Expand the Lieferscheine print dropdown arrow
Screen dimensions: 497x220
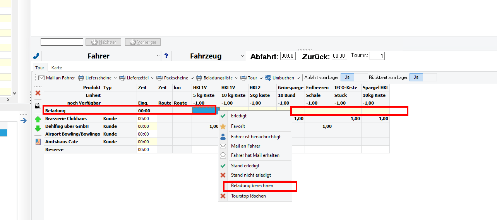click(115, 78)
